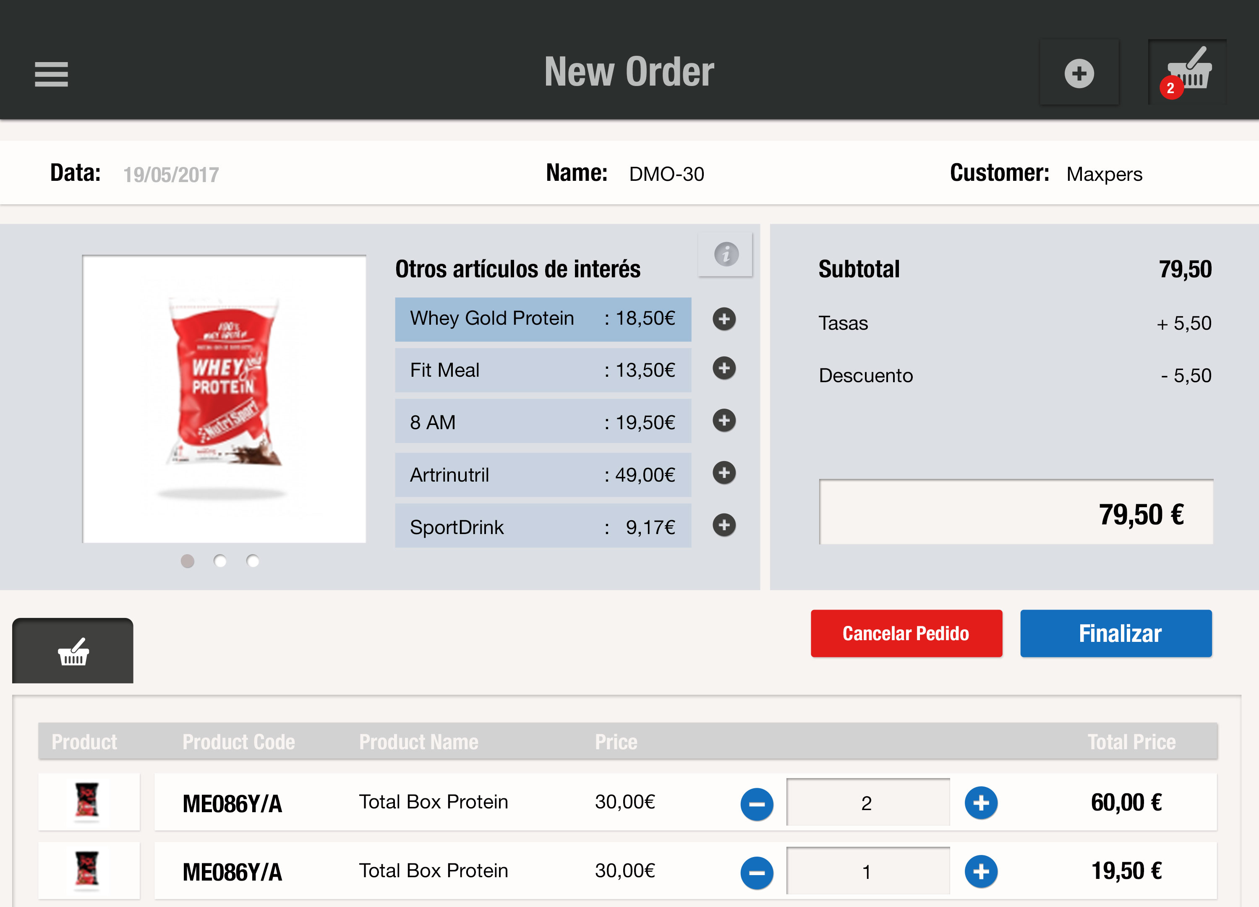Add 8 AM with plus icon
This screenshot has height=907, width=1259.
(724, 420)
